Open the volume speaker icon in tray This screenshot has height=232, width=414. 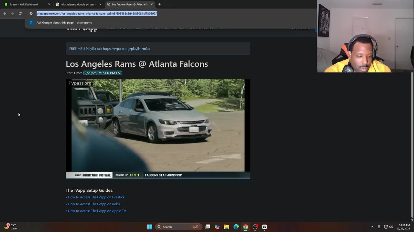(391, 227)
